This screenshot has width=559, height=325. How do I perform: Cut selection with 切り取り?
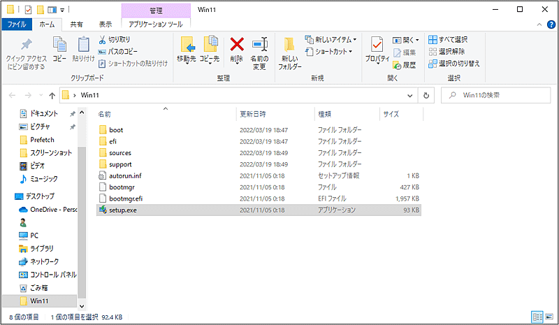(x=114, y=39)
